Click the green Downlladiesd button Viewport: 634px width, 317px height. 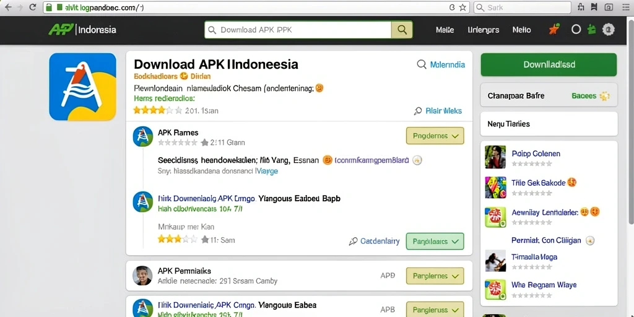tap(549, 64)
